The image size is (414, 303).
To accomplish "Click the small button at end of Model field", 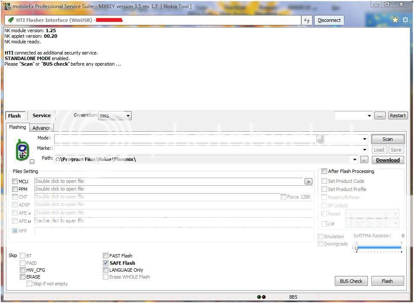I will 319,139.
